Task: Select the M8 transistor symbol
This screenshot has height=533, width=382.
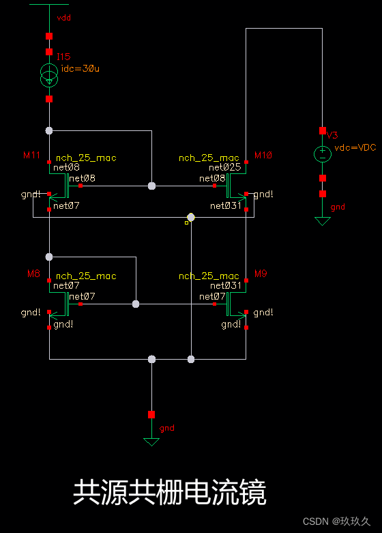Action: [x=61, y=304]
